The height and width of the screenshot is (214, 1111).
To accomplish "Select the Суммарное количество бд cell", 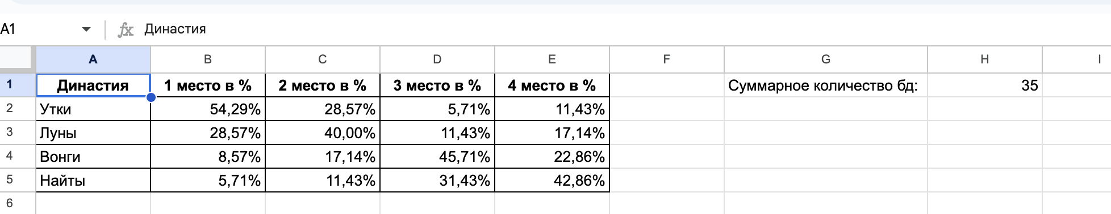I will [x=826, y=85].
